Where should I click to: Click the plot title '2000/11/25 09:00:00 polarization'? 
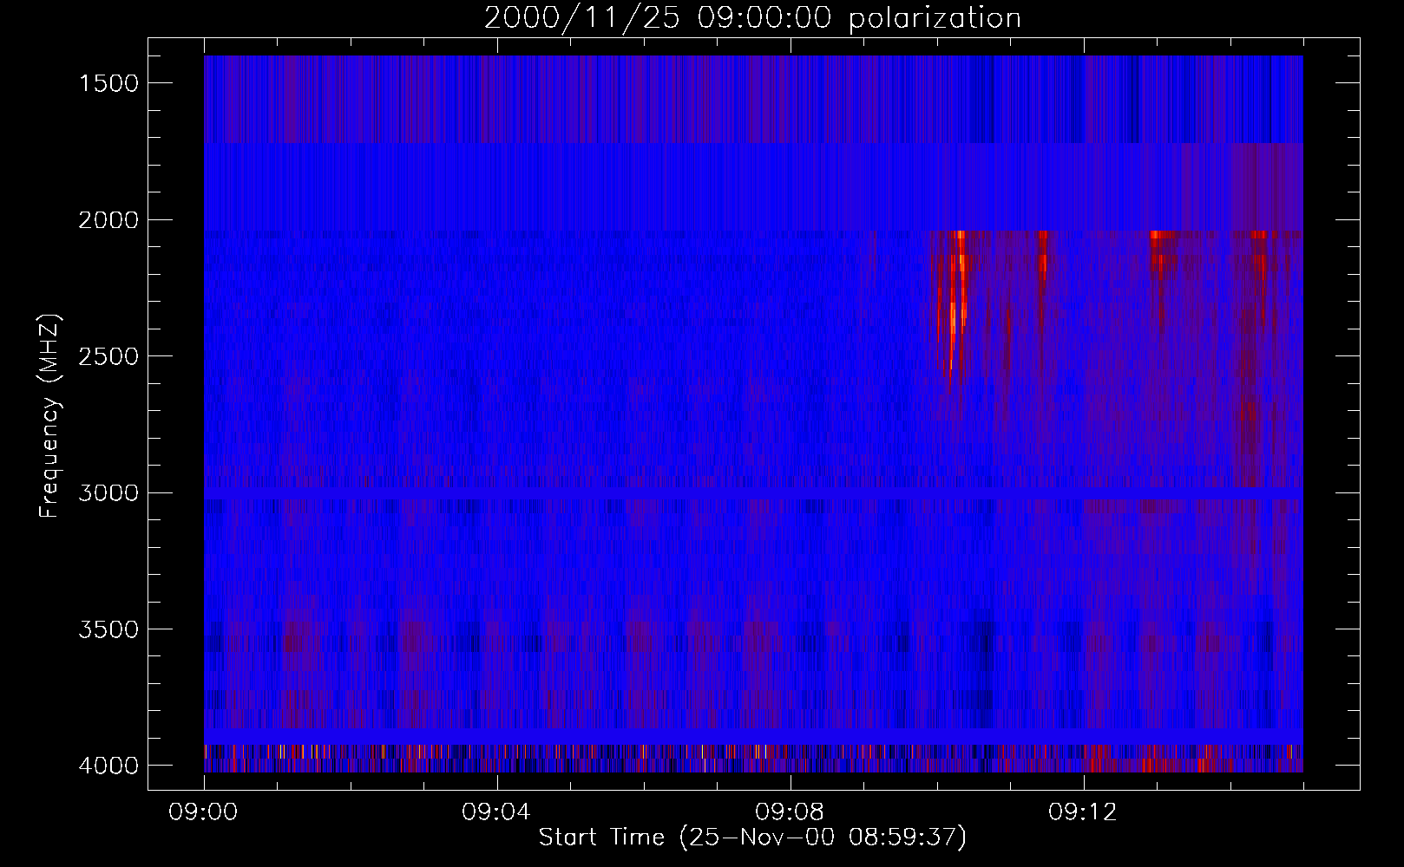[752, 18]
